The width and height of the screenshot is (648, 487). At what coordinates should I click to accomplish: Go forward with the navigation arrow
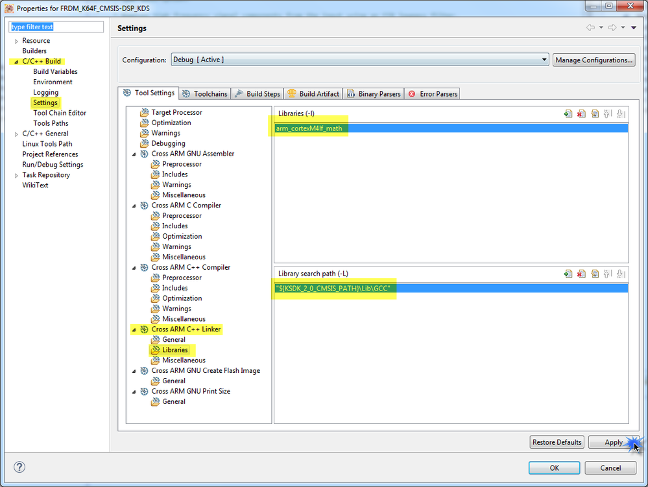coord(612,28)
